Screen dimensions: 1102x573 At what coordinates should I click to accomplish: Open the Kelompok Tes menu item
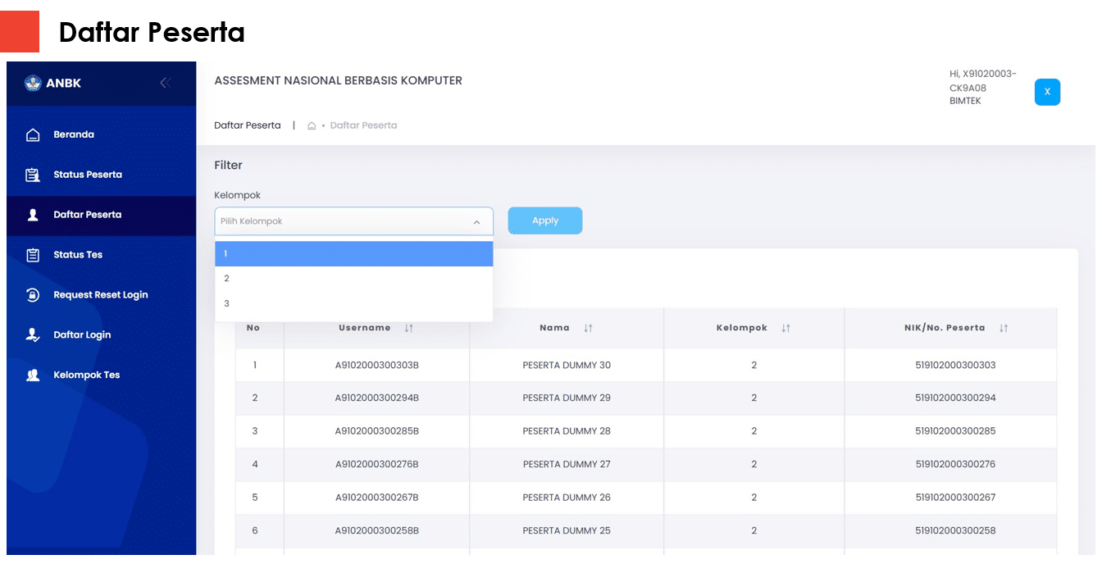tap(101, 375)
